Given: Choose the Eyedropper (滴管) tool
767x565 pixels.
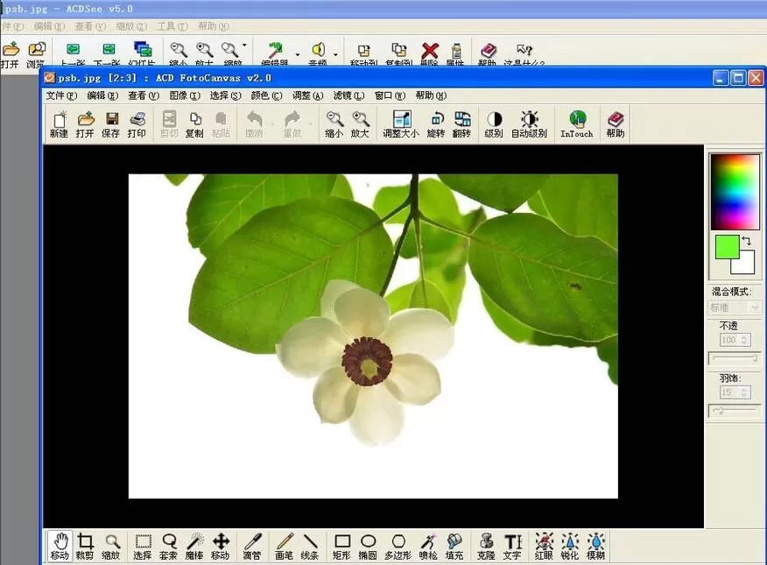Looking at the screenshot, I should [x=252, y=547].
